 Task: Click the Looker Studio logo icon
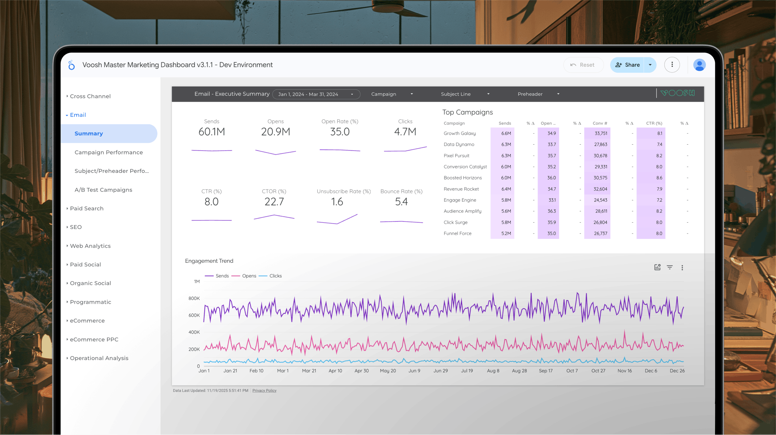tap(72, 65)
